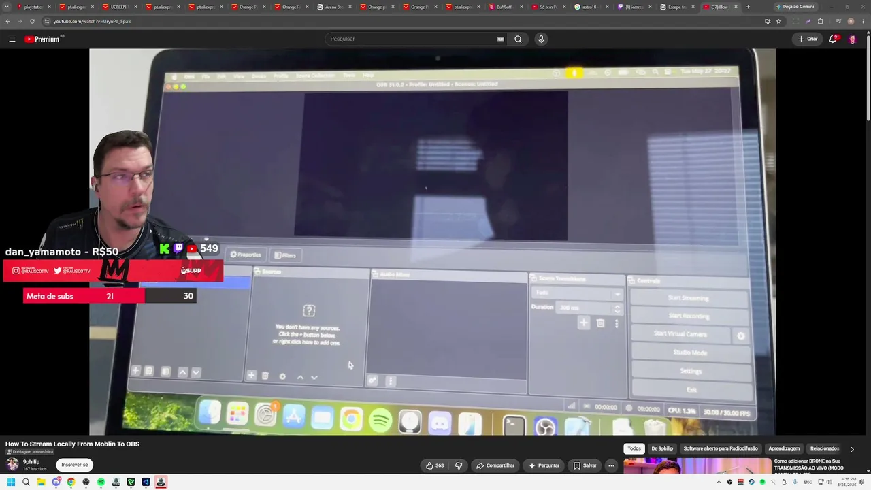Select the Aprendizagem filter chip
Viewport: 871px width, 490px height.
[x=784, y=448]
